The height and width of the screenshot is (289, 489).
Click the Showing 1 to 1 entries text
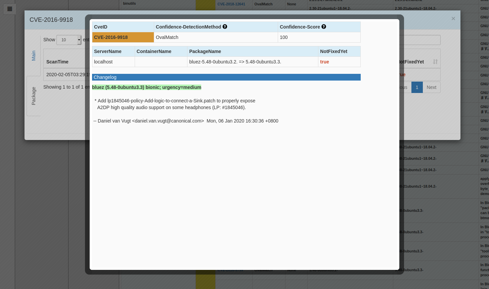click(66, 87)
